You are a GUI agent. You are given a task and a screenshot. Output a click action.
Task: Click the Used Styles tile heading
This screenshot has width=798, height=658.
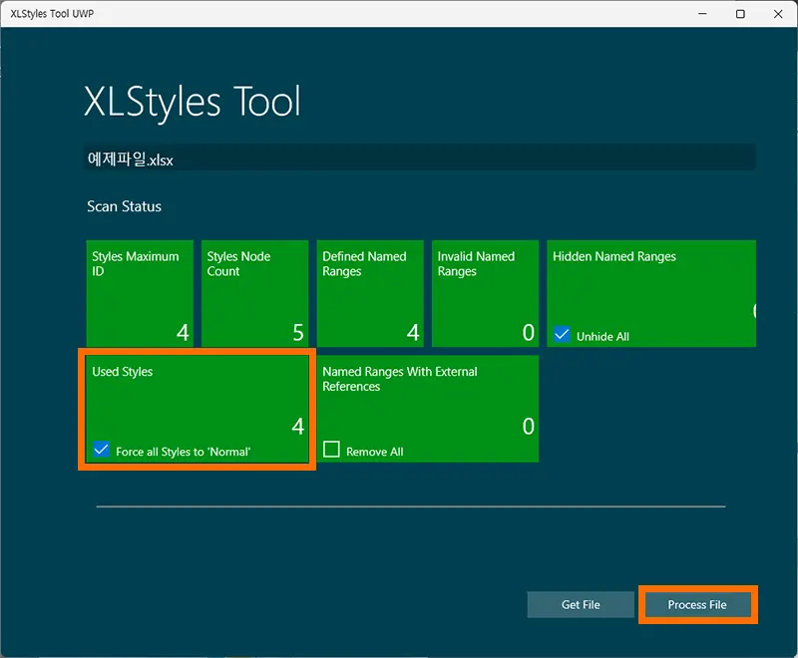click(122, 372)
